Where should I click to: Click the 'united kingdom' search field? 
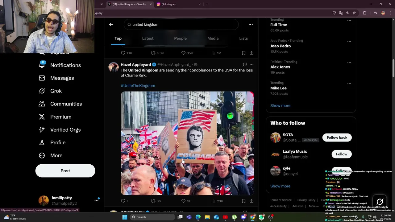181,25
